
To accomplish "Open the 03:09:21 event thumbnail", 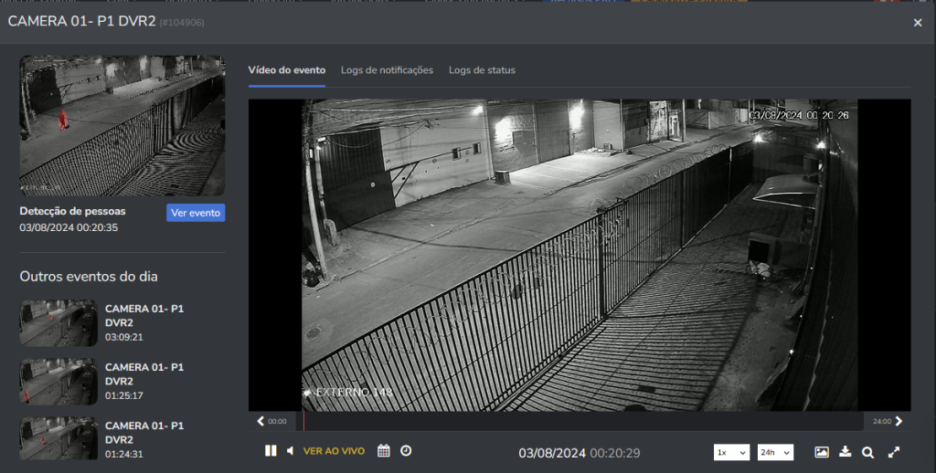I will [x=58, y=323].
